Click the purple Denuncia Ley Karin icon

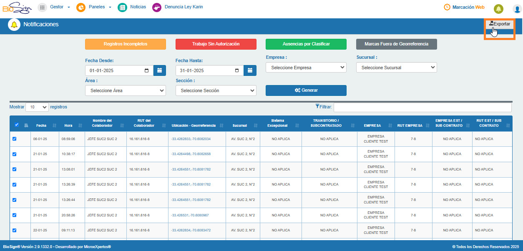click(x=157, y=8)
